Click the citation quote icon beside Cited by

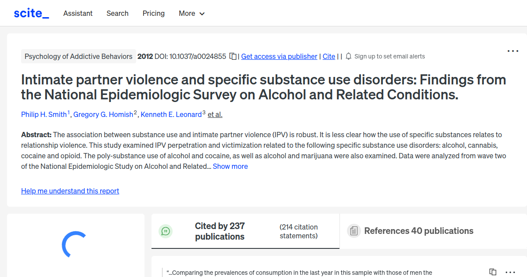click(x=166, y=231)
